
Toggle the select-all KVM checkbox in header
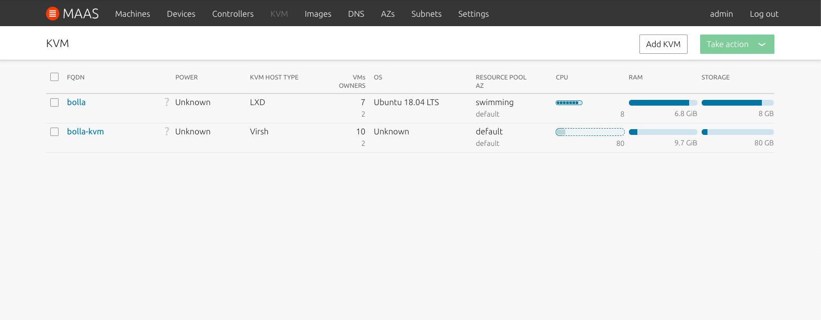click(x=54, y=77)
